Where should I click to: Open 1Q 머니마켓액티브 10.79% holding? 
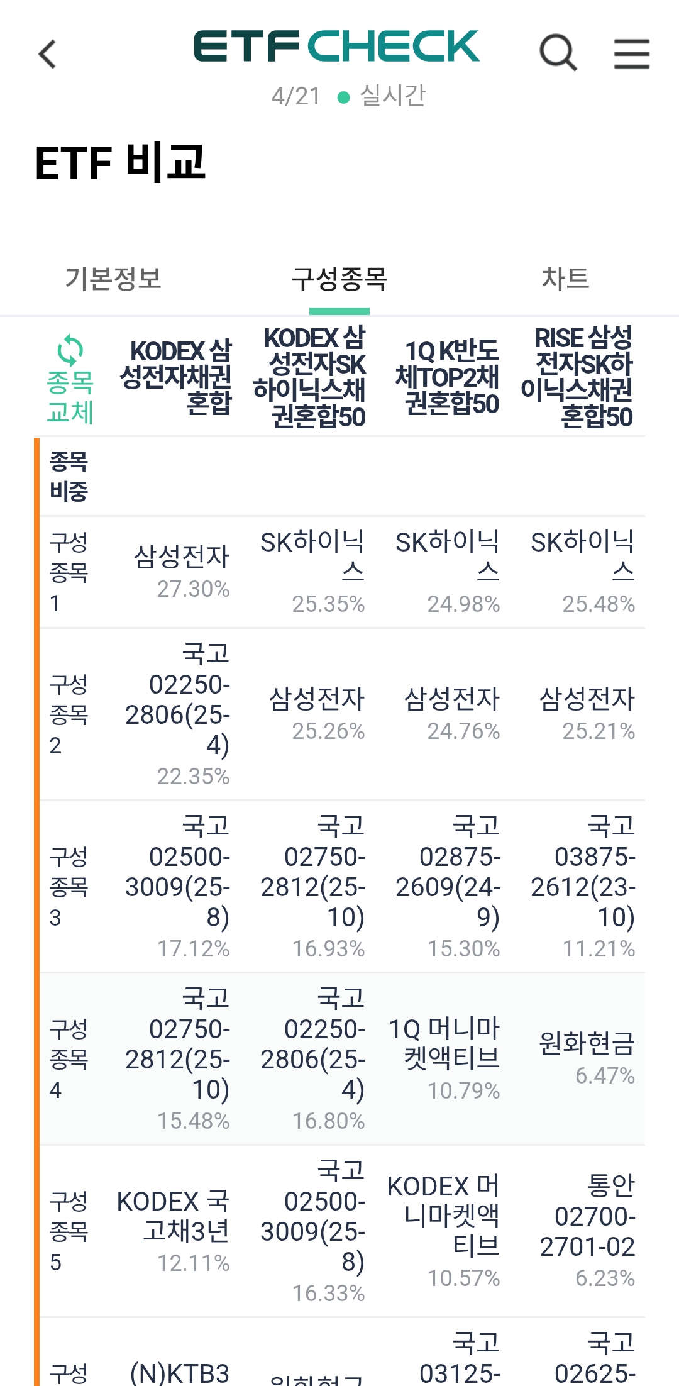(x=446, y=1058)
